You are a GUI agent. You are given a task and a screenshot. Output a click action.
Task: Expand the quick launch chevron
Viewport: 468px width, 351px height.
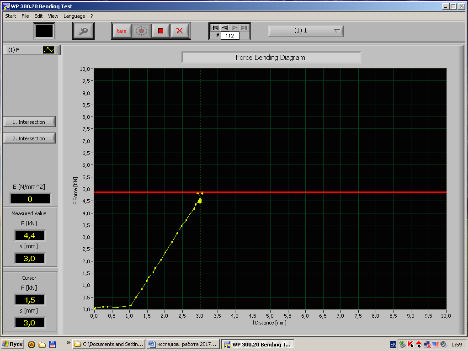point(69,343)
